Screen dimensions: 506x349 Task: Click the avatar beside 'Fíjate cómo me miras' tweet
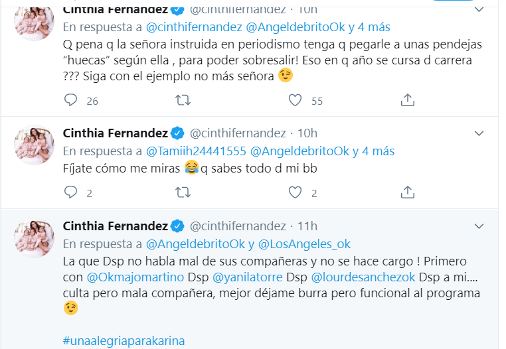(34, 146)
